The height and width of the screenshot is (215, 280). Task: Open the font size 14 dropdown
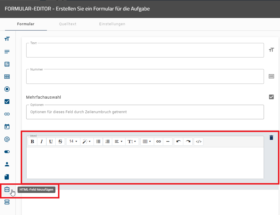pos(73,141)
